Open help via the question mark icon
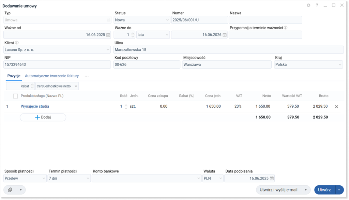349x200 pixels. (317, 5)
